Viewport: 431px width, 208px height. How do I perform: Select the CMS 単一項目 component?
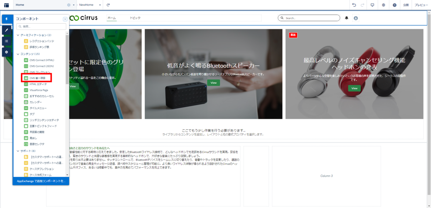pyautogui.click(x=34, y=78)
